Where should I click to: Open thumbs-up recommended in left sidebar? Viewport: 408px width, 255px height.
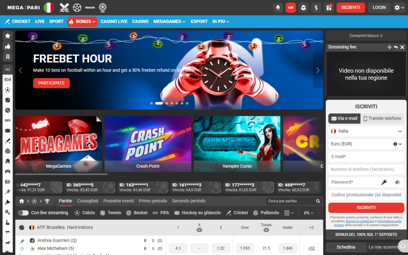8,47
